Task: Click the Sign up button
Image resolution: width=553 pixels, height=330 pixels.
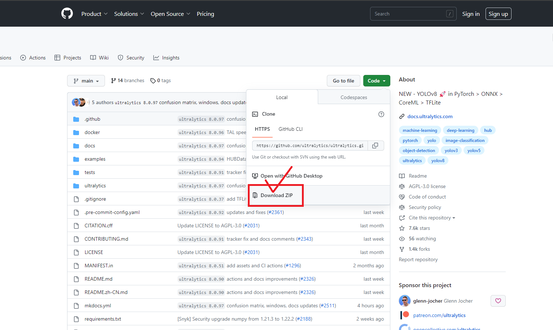Action: pyautogui.click(x=498, y=14)
